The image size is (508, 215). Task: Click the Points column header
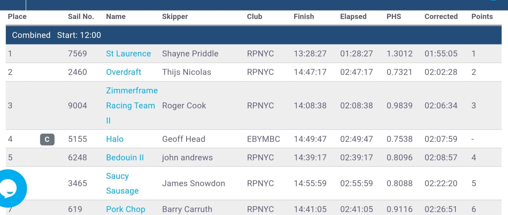pos(482,17)
